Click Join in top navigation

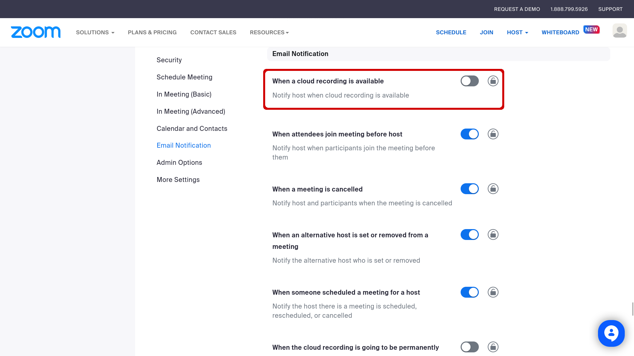pyautogui.click(x=486, y=32)
